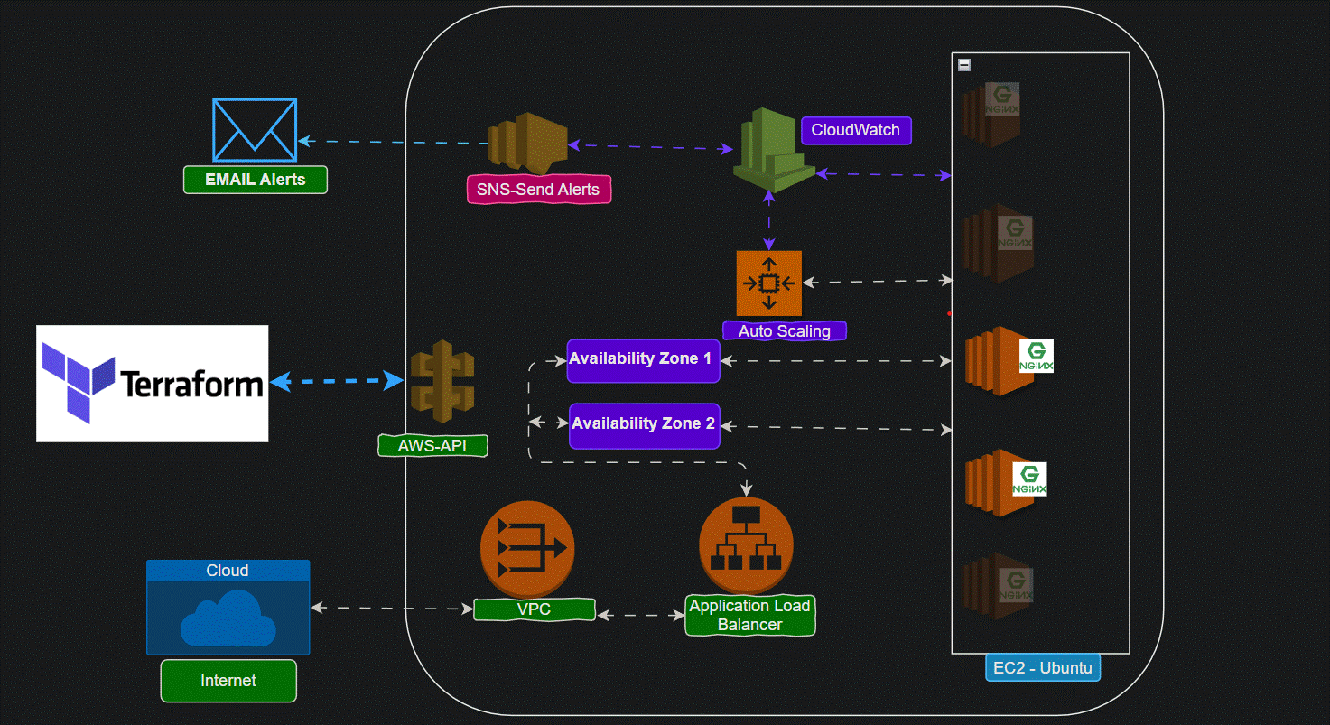Collapse the EC2 container with minus icon

964,65
